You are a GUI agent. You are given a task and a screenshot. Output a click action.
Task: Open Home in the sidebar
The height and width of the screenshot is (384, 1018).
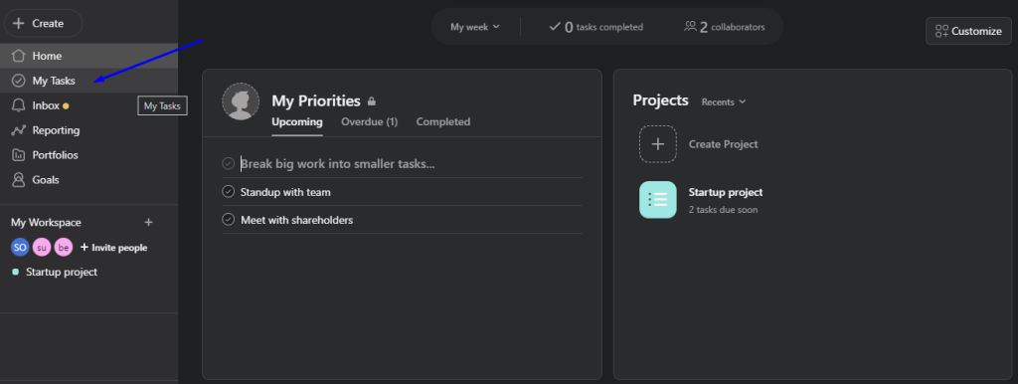[x=88, y=56]
